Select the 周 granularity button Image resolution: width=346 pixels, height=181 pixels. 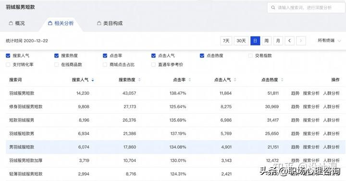267,41
